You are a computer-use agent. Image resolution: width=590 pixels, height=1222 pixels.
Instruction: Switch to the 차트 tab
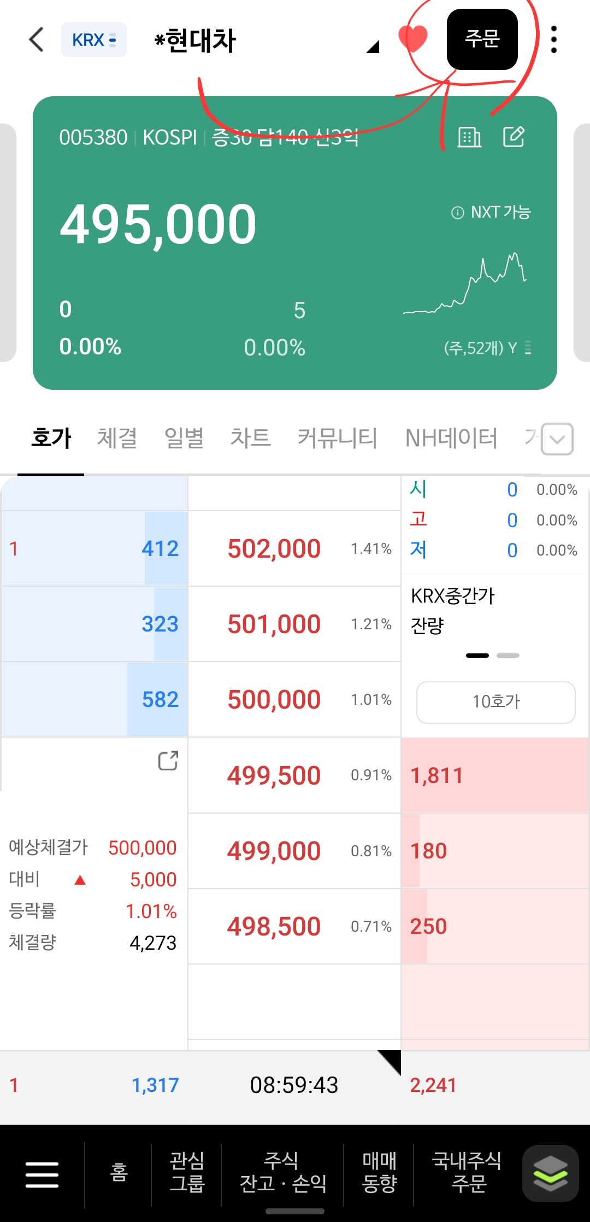250,438
